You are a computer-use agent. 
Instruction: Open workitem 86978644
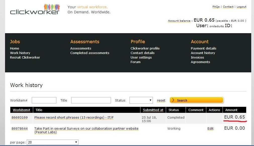pos(20,128)
